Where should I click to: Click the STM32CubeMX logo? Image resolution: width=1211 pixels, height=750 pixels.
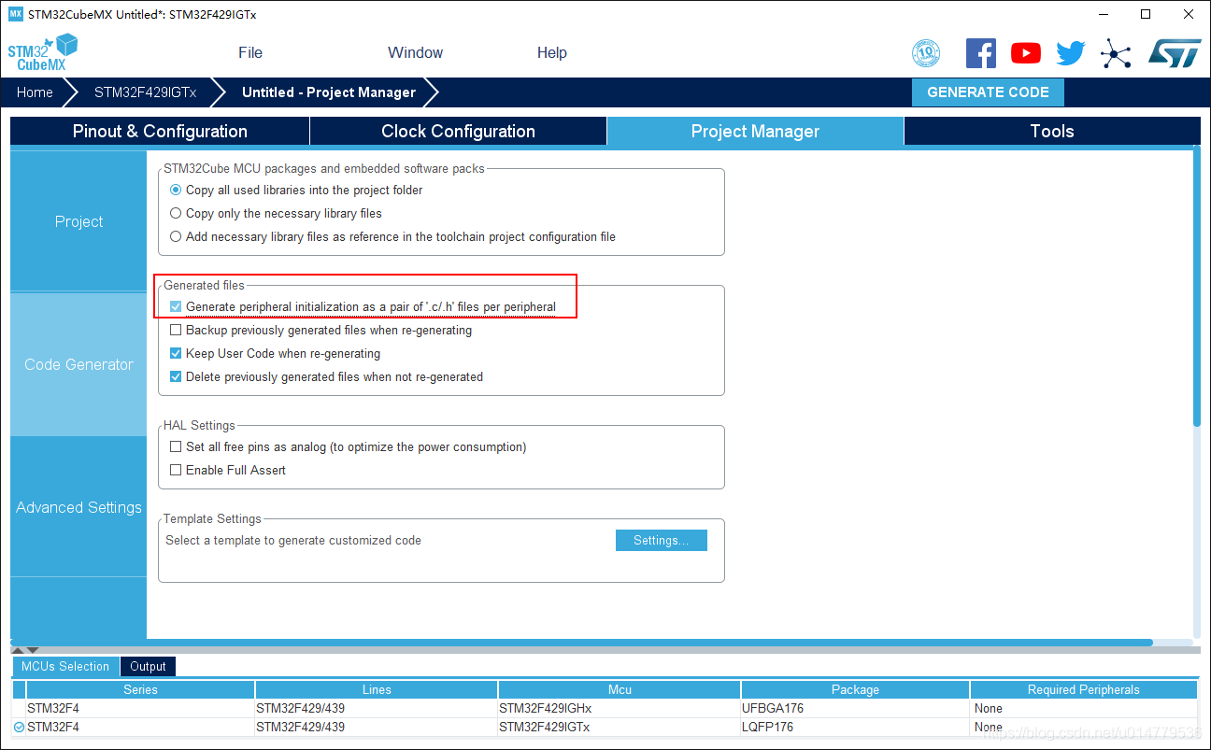(x=42, y=52)
